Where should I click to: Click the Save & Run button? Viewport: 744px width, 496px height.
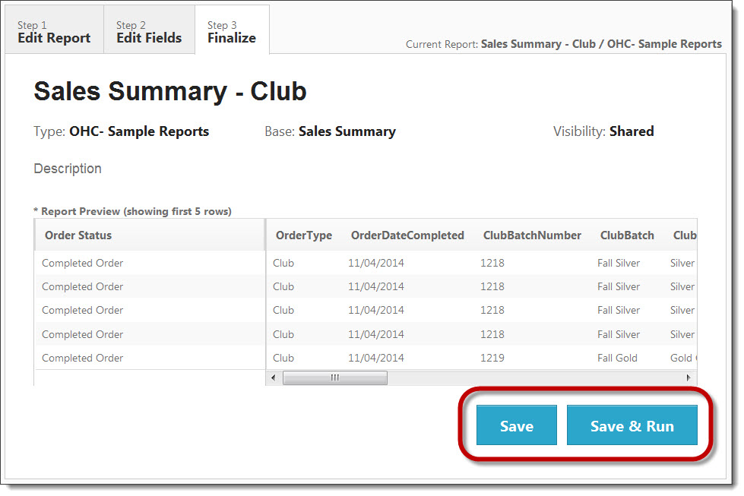(632, 425)
